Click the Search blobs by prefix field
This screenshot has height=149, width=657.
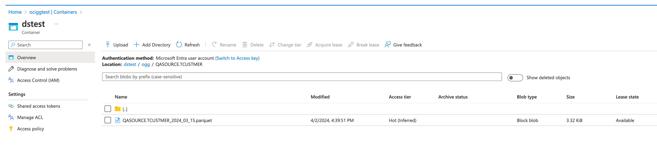click(x=302, y=77)
